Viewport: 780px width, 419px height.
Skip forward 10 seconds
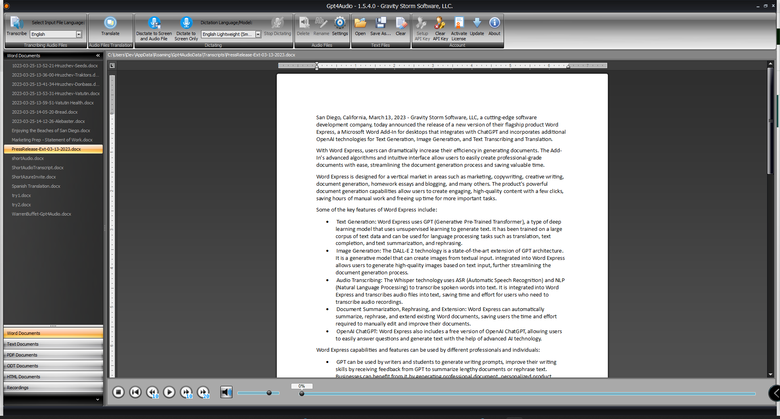tap(186, 392)
